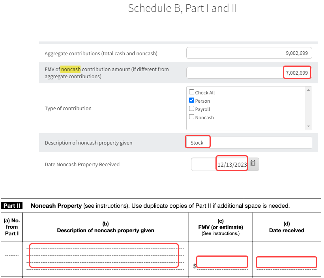Image resolution: width=324 pixels, height=278 pixels.
Task: Click the description input containing Stock
Action: [x=249, y=143]
